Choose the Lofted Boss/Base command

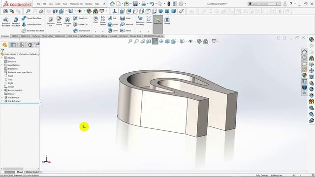coord(31,24)
